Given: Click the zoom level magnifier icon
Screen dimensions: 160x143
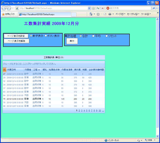Looking at the screenshot, I should pyautogui.click(x=146, y=140).
